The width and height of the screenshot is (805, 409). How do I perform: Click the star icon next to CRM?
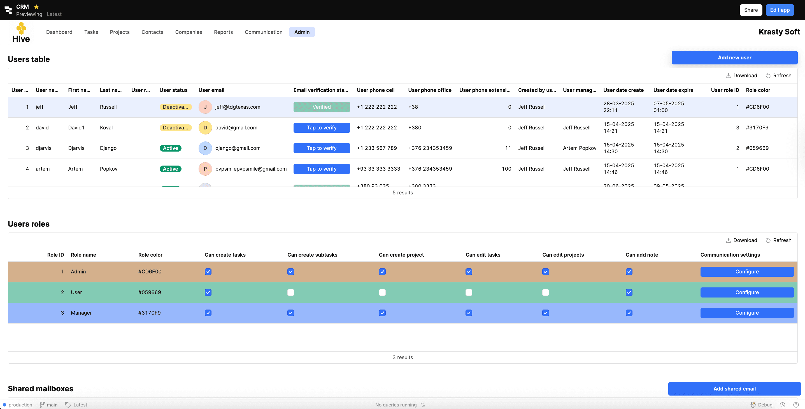pyautogui.click(x=36, y=6)
